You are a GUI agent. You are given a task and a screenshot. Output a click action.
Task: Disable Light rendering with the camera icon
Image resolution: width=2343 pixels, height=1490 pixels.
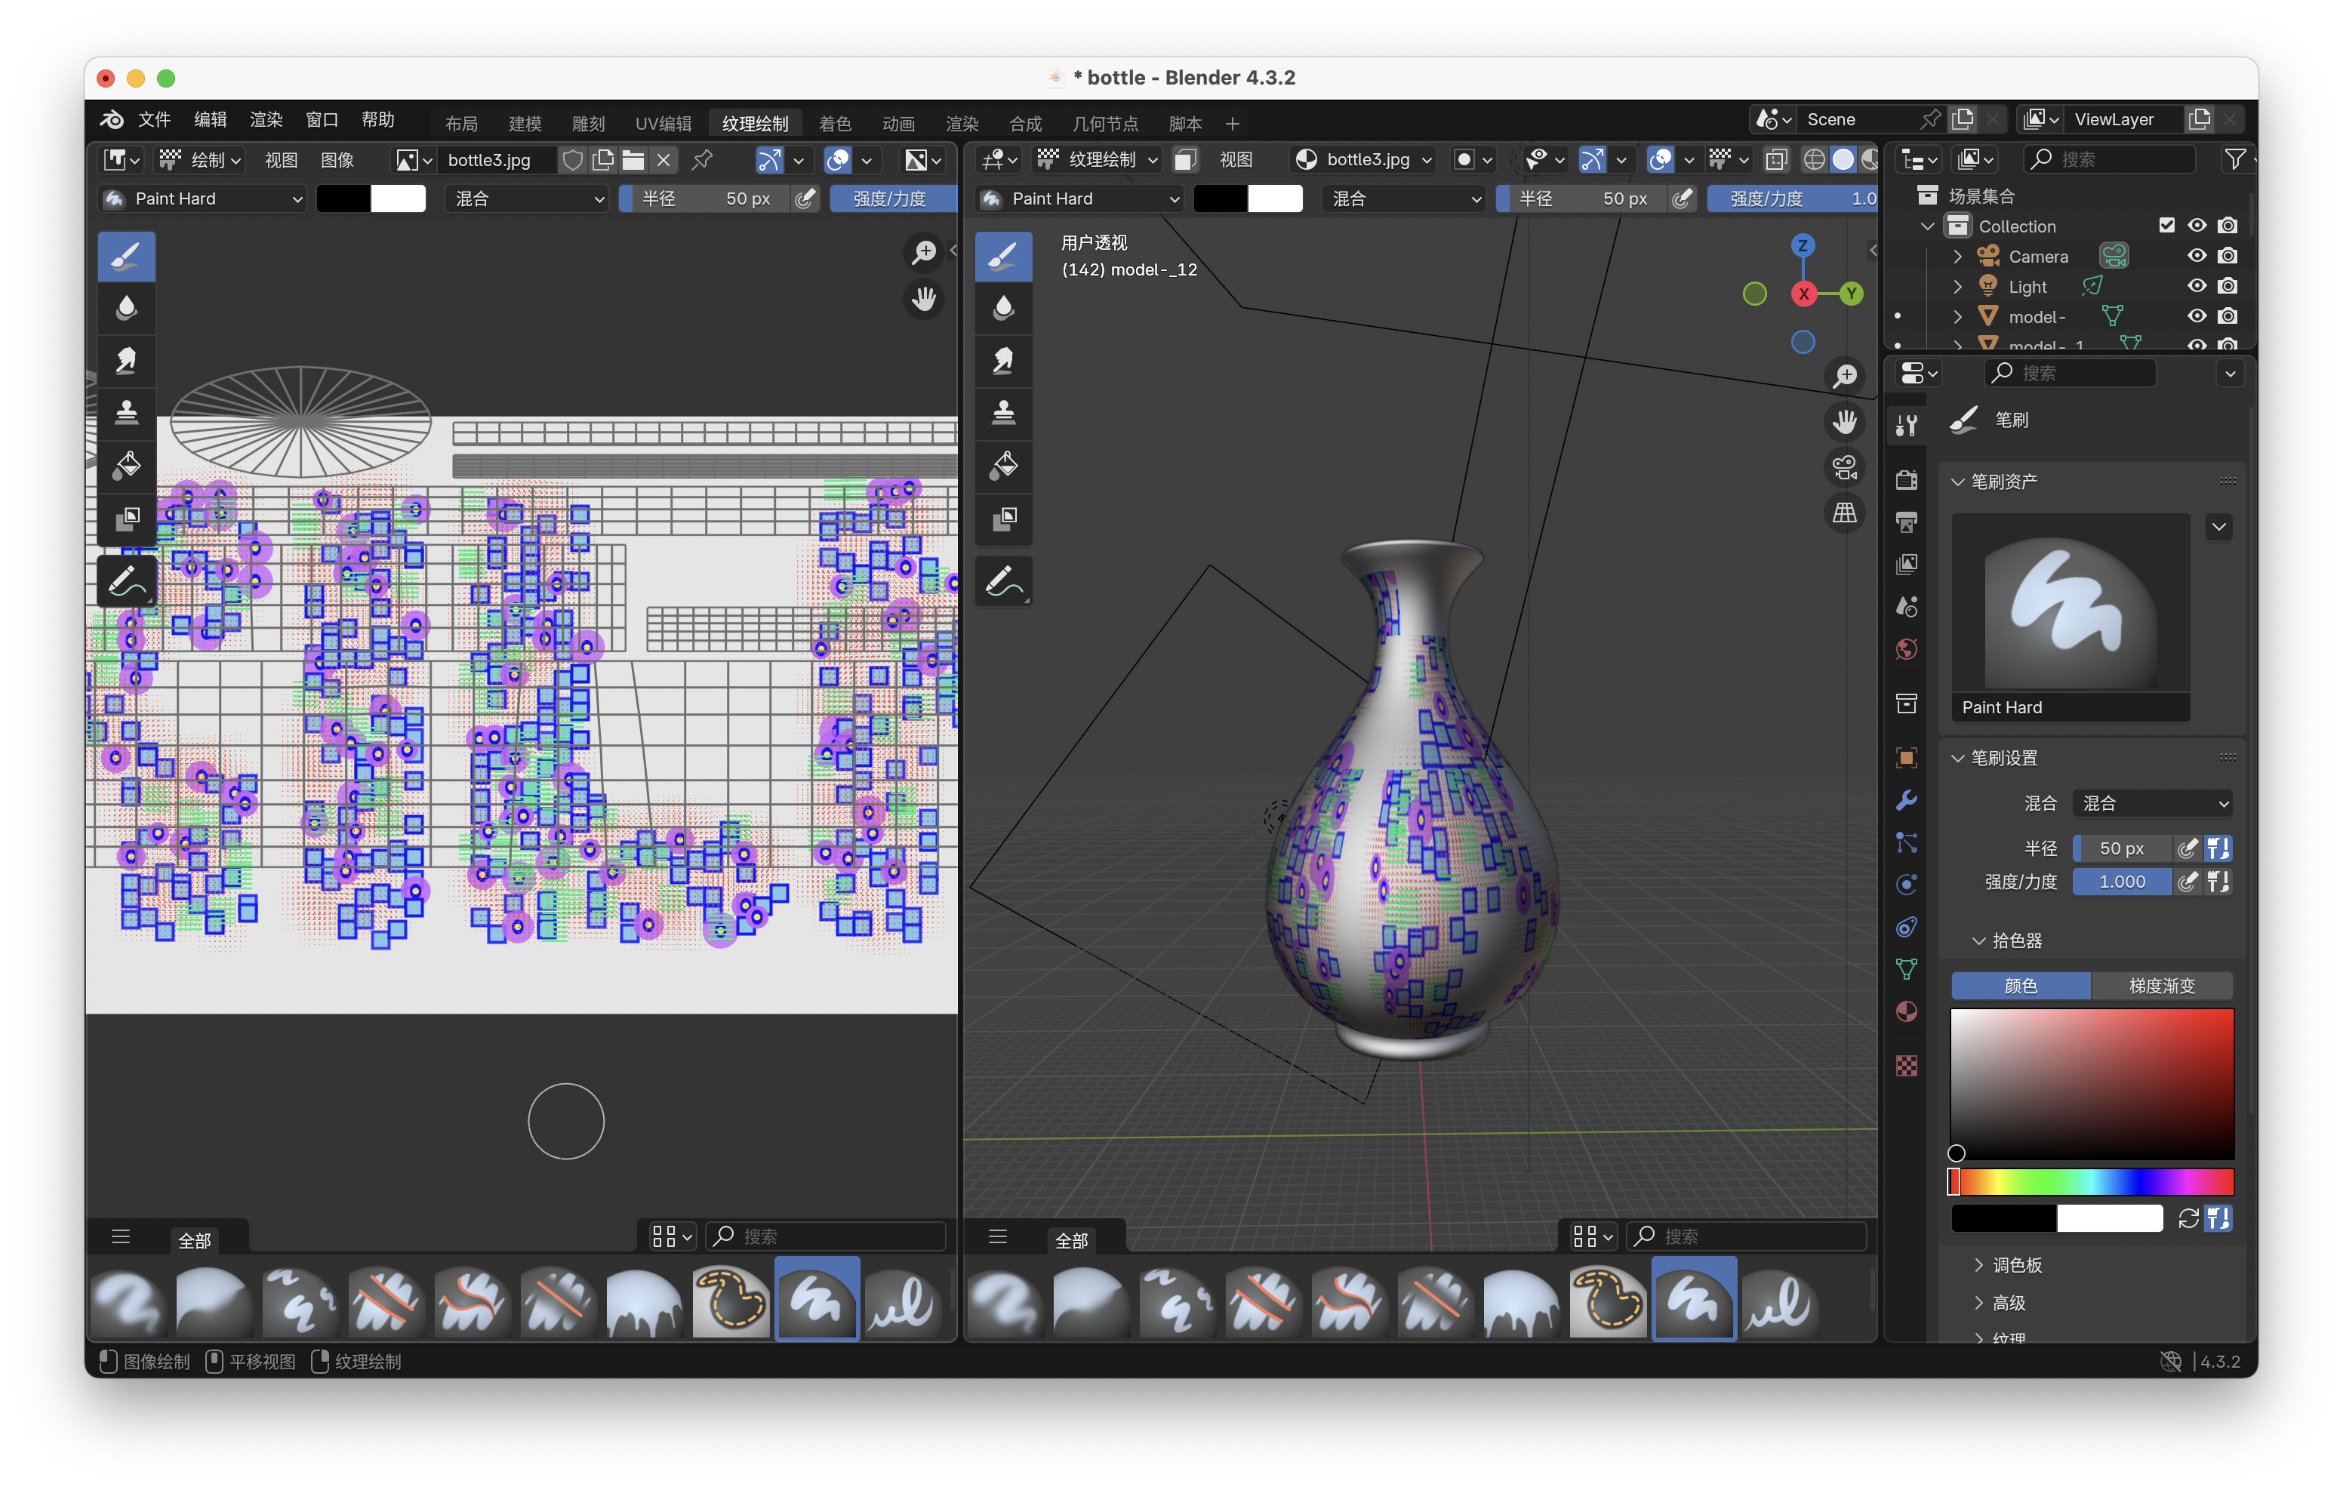coord(2228,286)
